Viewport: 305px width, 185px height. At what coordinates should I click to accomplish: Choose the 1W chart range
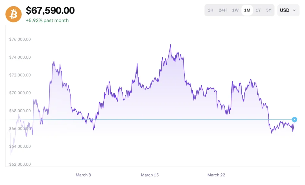pos(235,10)
